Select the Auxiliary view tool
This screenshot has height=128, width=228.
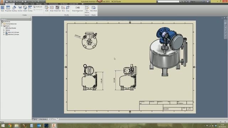point(14,9)
